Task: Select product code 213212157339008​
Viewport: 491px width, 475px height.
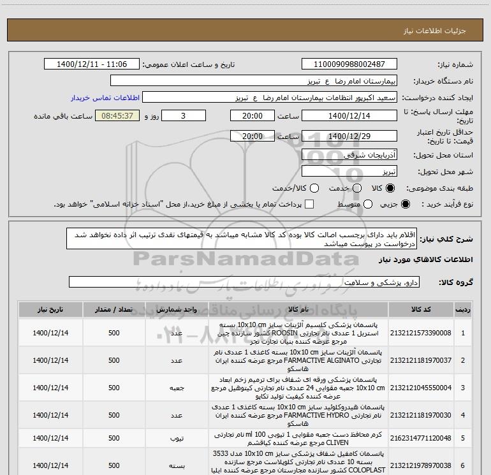Action: pos(421,333)
